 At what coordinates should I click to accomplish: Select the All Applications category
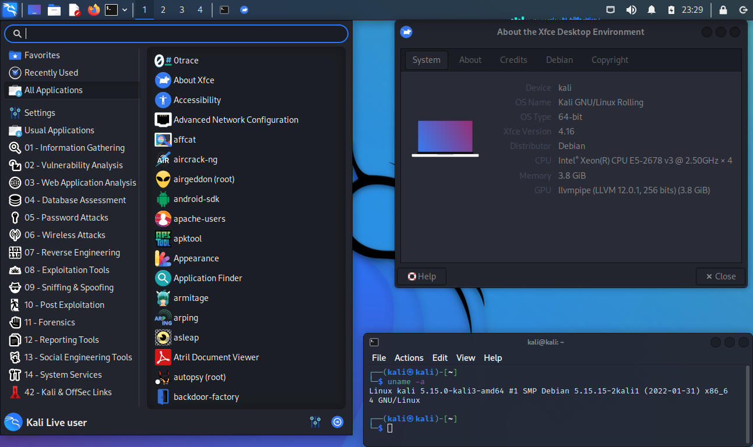pos(72,90)
